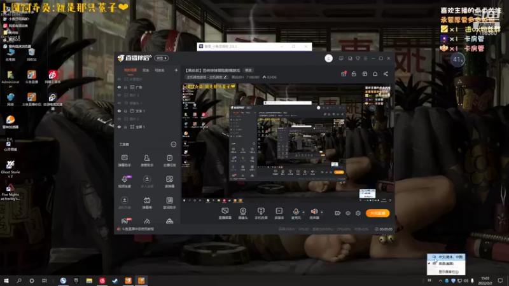Open Steam from the taskbar

tap(115, 280)
